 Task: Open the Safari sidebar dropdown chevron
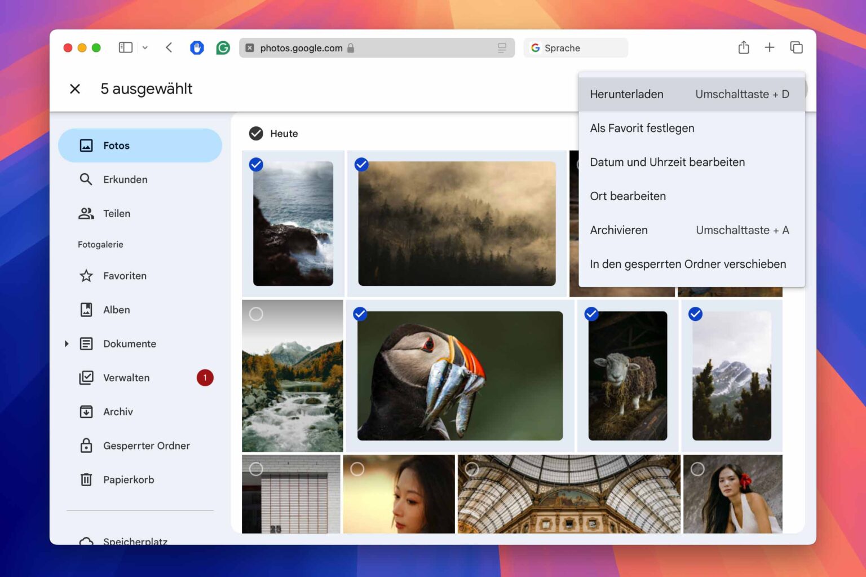click(145, 48)
